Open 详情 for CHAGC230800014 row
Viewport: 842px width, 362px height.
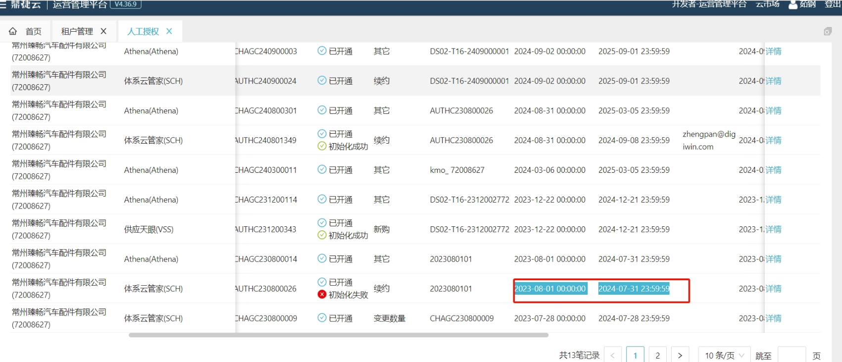[773, 259]
